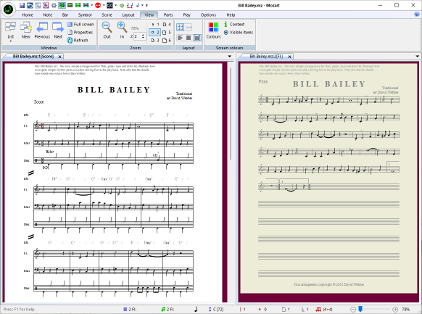Select zoom preset 6
Image resolution: width=422 pixels, height=314 pixels.
pyautogui.click(x=167, y=41)
